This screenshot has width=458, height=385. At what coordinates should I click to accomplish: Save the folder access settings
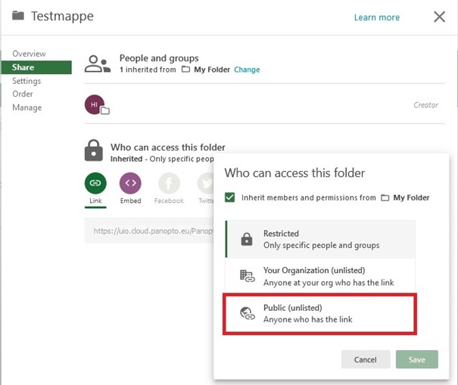417,359
